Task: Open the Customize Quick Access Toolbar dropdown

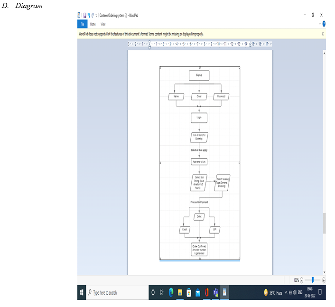Action: pos(96,16)
